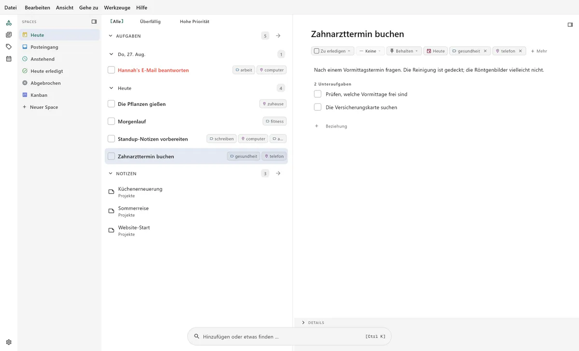Select Posteingang space in sidebar
The image size is (579, 351).
[x=59, y=47]
